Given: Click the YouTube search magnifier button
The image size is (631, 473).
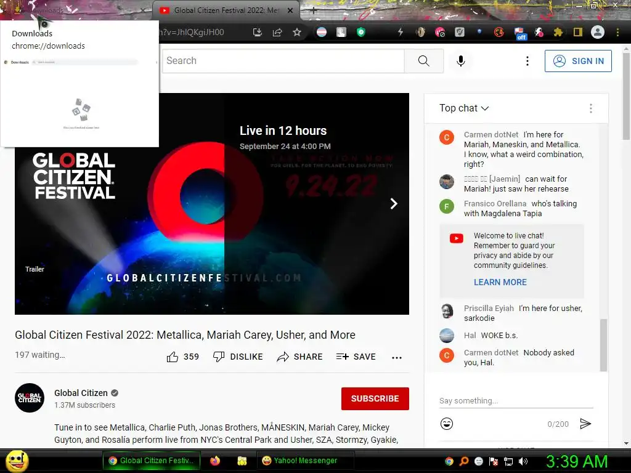Looking at the screenshot, I should [424, 61].
